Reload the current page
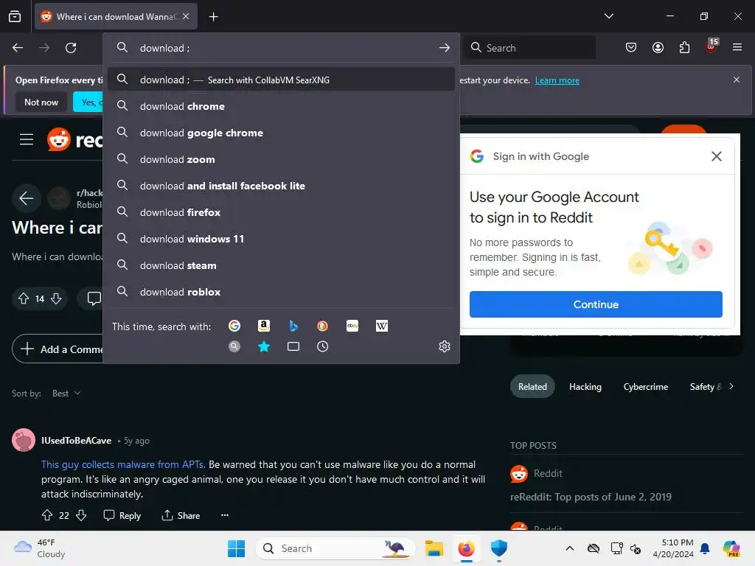 pos(71,48)
